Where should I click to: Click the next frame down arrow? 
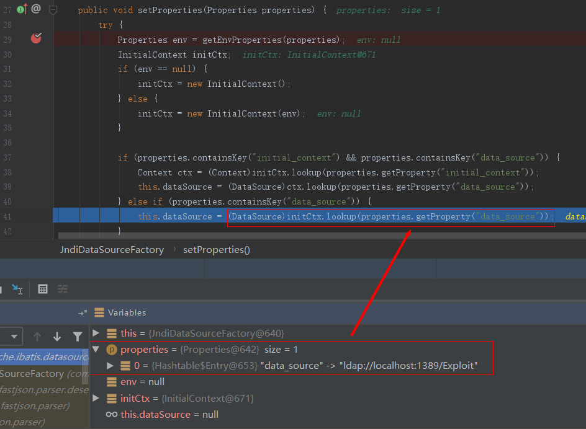click(x=57, y=337)
